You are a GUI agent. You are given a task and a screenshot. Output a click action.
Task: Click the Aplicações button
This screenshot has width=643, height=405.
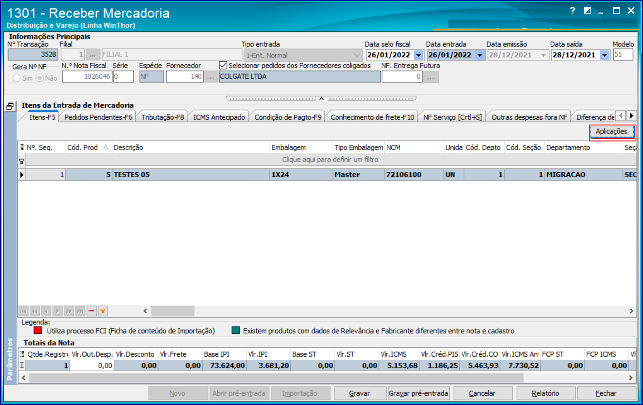(612, 131)
